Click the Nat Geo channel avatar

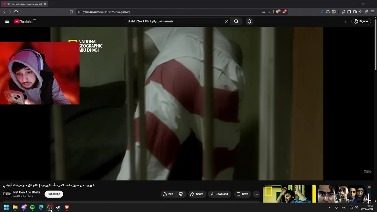point(7,194)
